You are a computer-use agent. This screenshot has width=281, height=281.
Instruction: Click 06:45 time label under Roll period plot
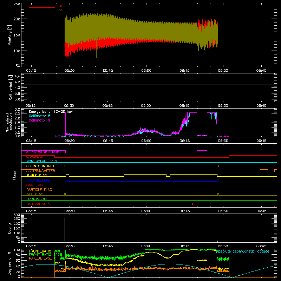[261, 106]
